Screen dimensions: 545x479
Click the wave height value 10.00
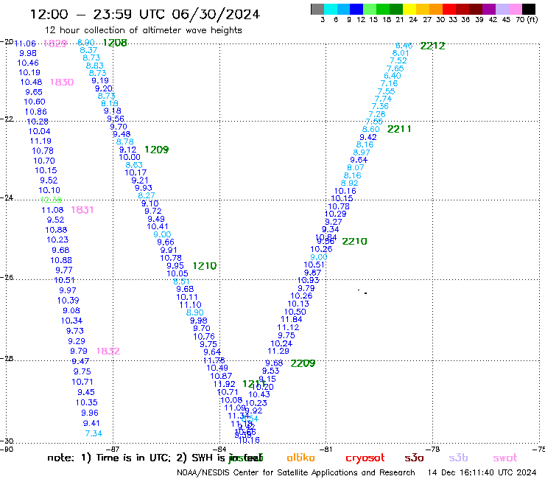(130, 157)
